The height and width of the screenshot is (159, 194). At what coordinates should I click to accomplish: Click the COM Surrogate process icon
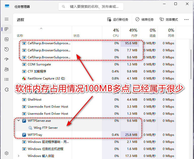(x=24, y=64)
